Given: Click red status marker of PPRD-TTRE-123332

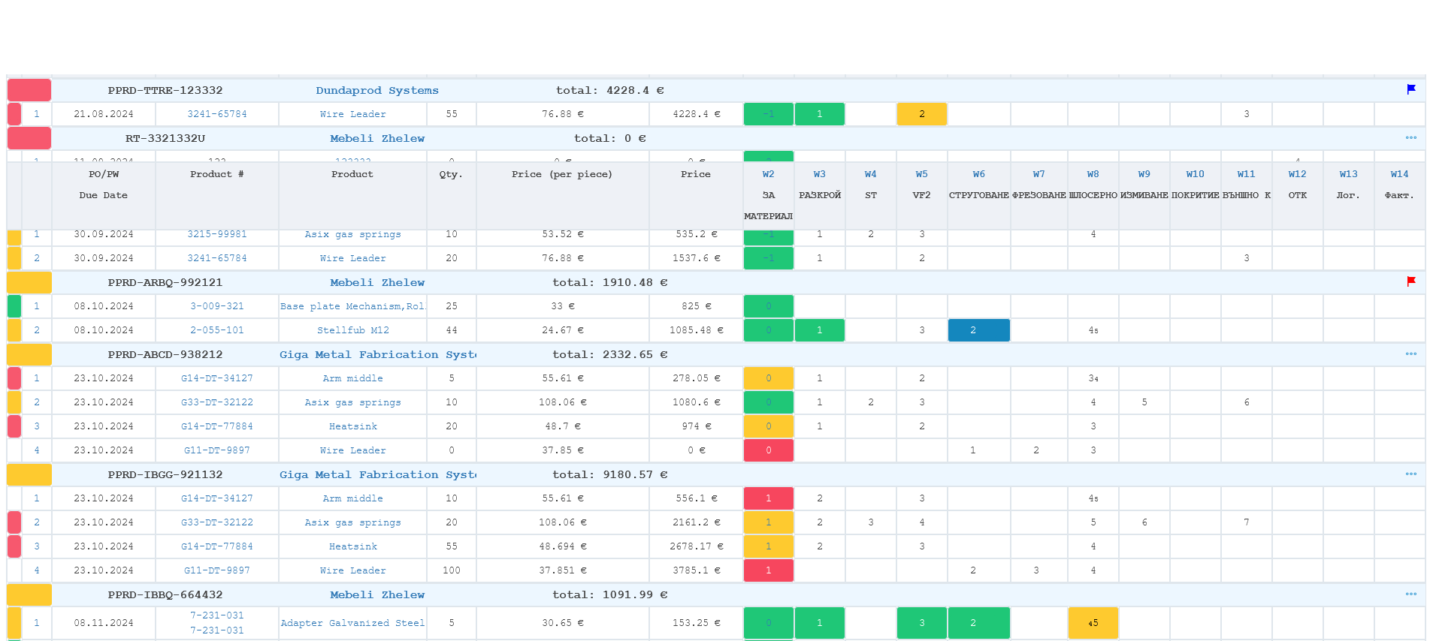Looking at the screenshot, I should tap(29, 90).
